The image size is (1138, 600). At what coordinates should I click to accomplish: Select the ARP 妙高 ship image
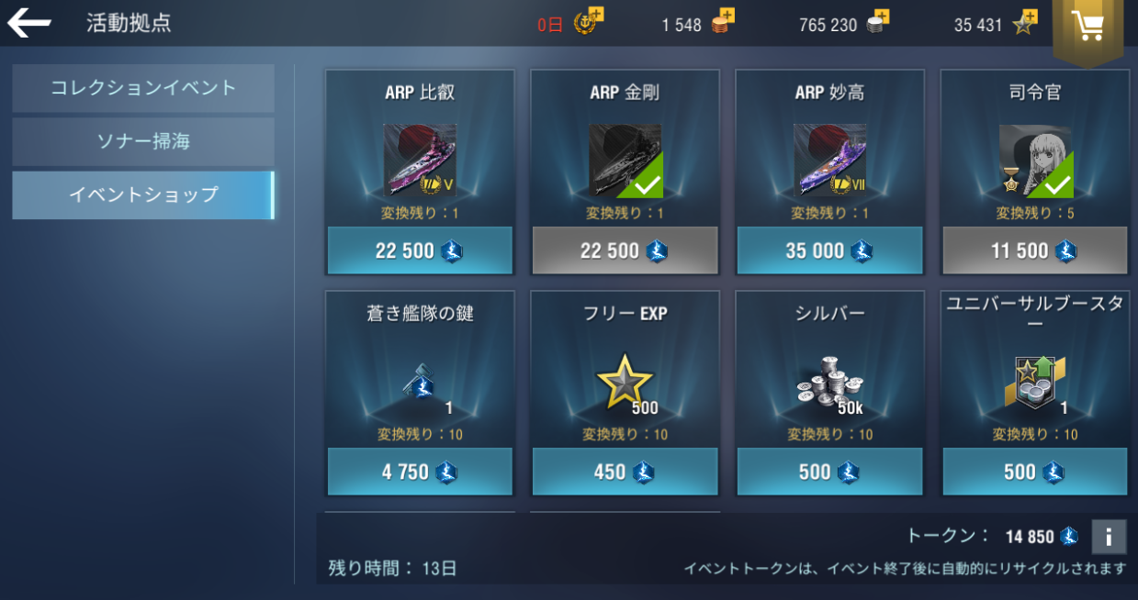pos(830,160)
